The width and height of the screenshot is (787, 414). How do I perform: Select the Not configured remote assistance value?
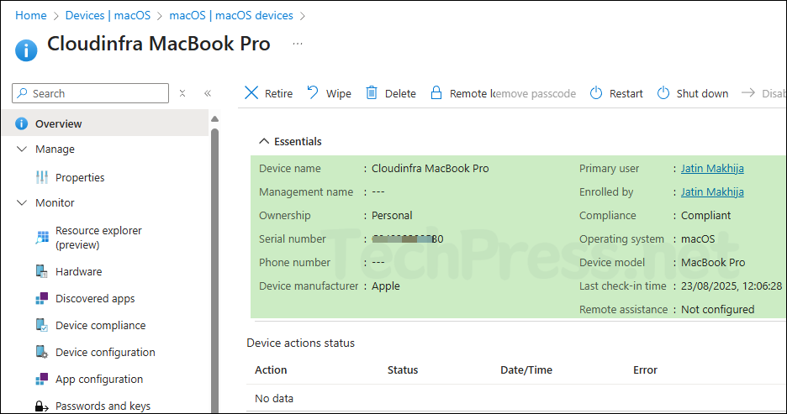coord(718,310)
